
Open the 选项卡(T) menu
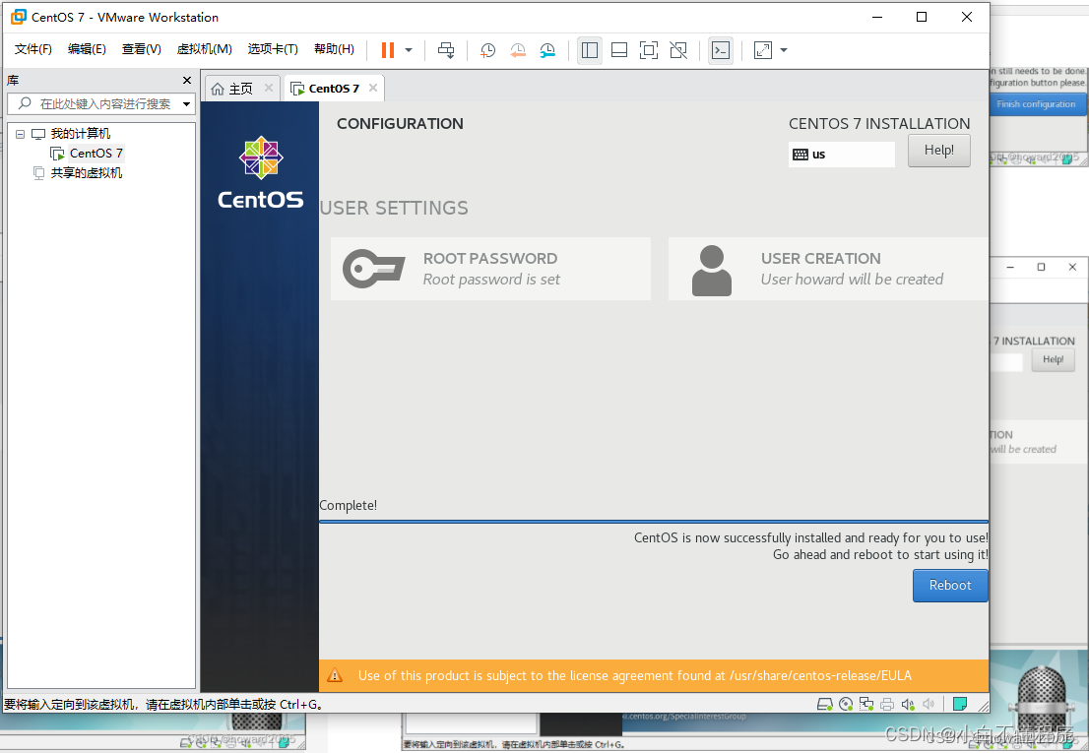pos(273,48)
